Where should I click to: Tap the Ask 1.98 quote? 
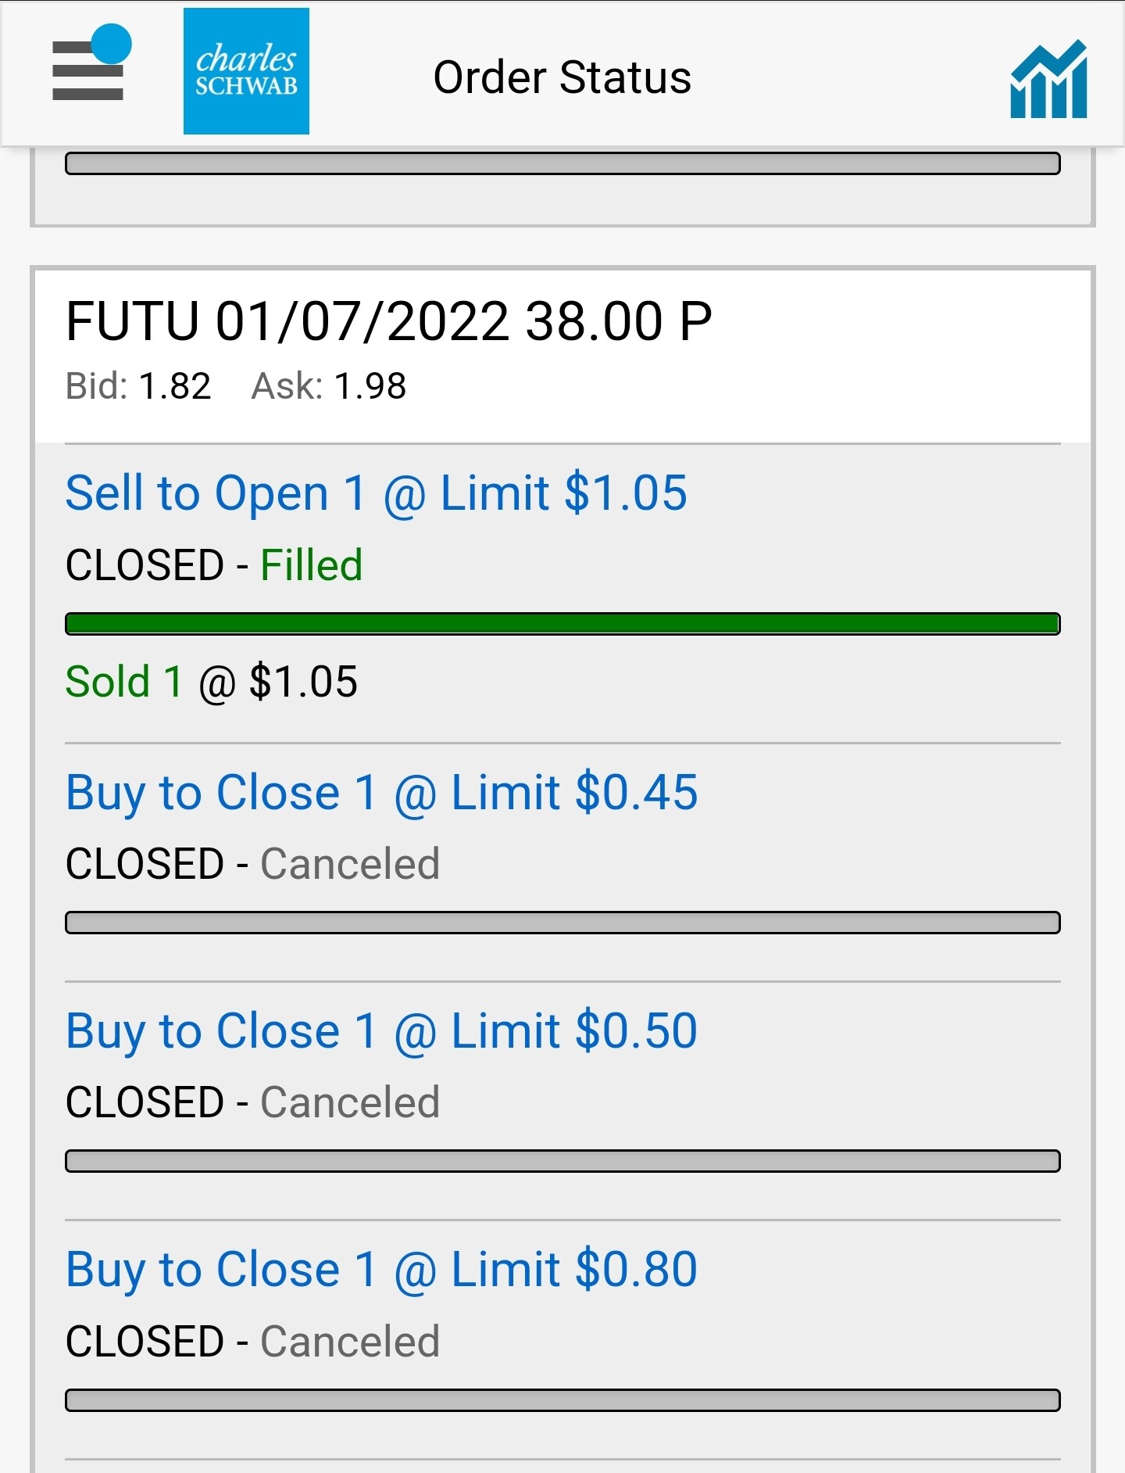pos(328,386)
